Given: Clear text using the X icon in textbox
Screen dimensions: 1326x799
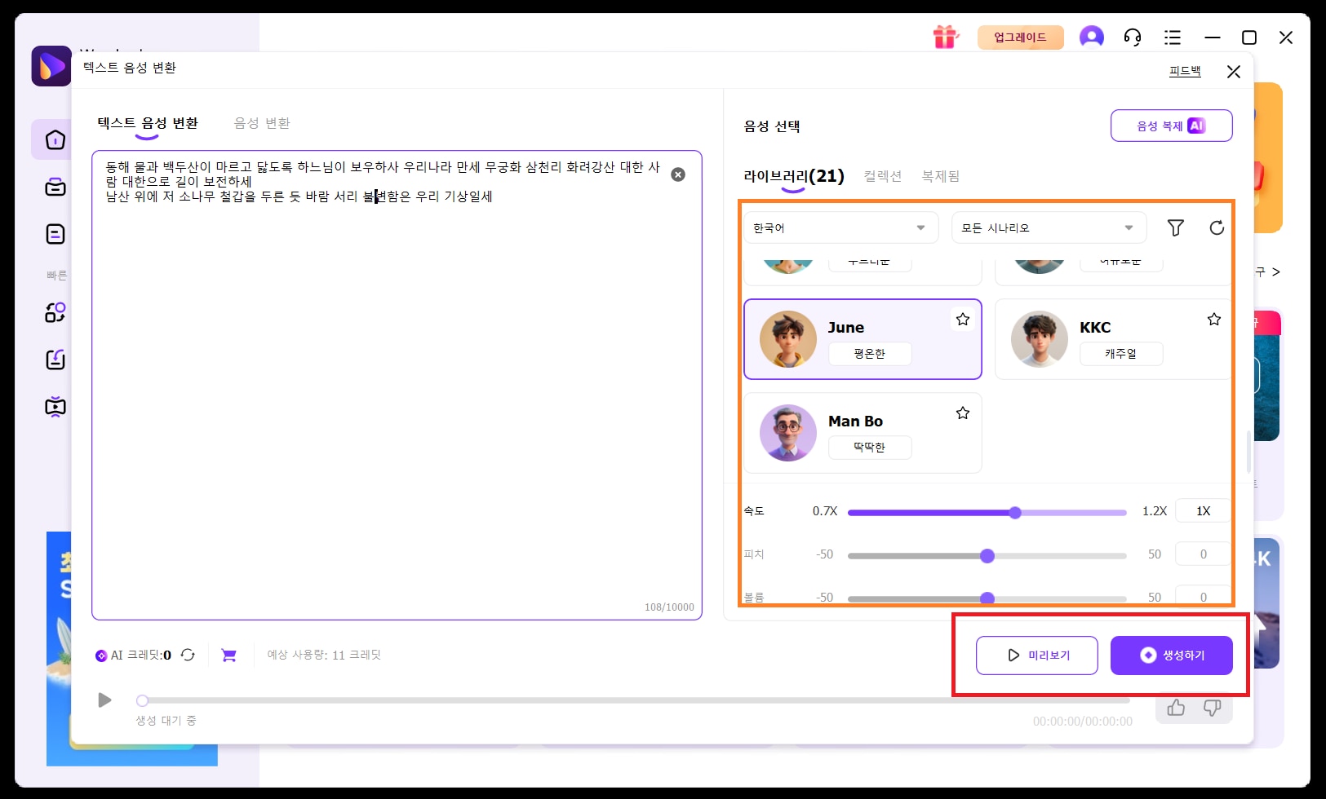Looking at the screenshot, I should [678, 174].
